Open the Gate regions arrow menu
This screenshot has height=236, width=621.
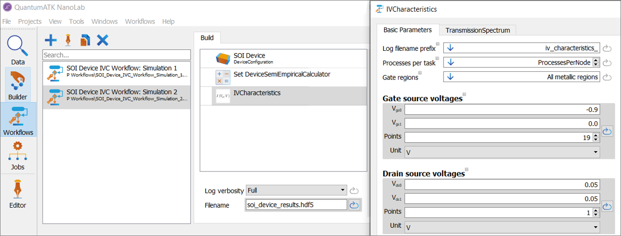450,77
